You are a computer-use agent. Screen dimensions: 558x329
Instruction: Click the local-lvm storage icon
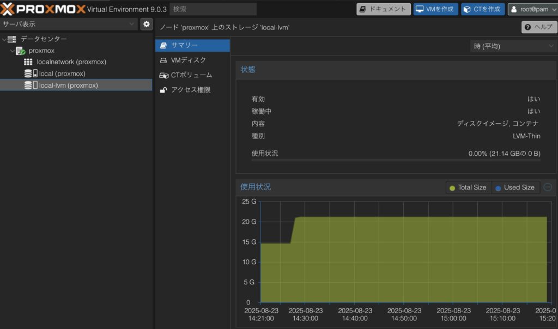coord(28,86)
